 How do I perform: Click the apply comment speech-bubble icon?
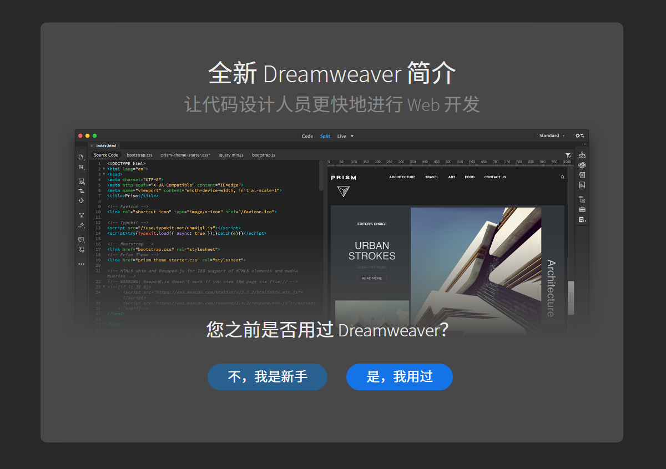point(81,240)
